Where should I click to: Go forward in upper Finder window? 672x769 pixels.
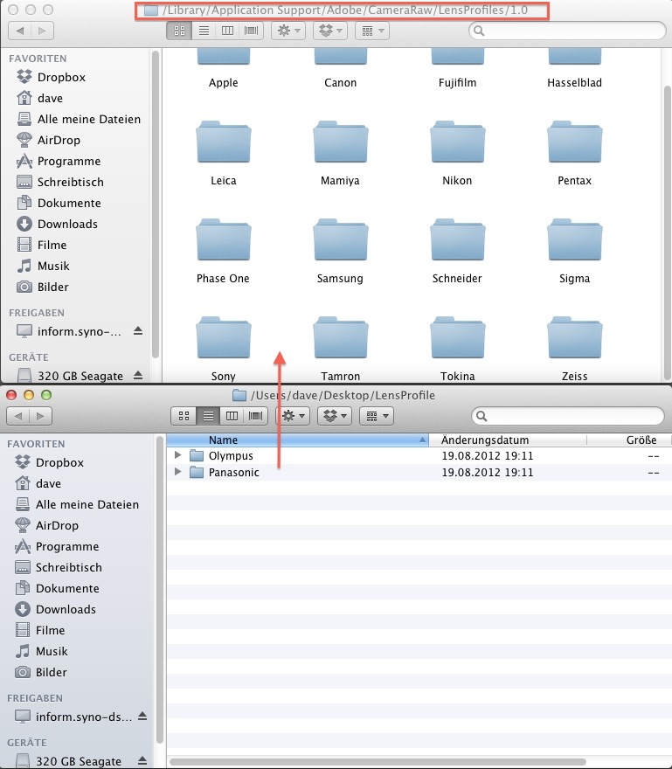pos(42,31)
